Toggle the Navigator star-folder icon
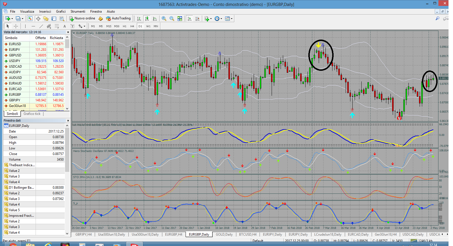Image resolution: width=453 pixels, height=246 pixels. point(46,19)
